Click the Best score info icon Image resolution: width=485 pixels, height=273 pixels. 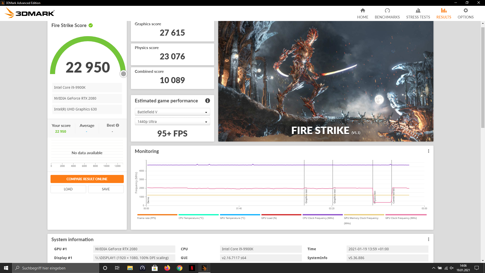pyautogui.click(x=117, y=125)
